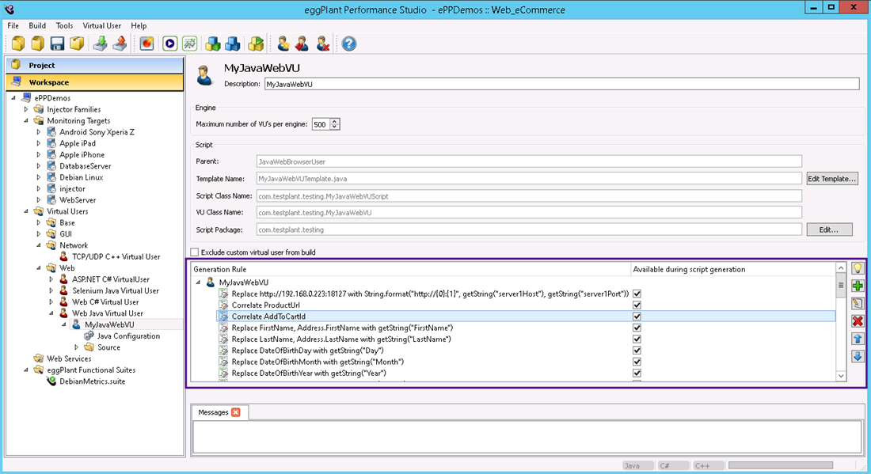Open the Virtual User menu
Screen dimensions: 871x474
coord(101,25)
